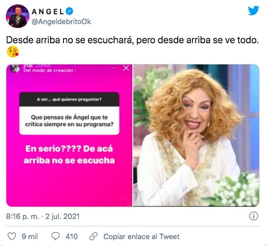Click the Twitter bird logo

[253, 10]
